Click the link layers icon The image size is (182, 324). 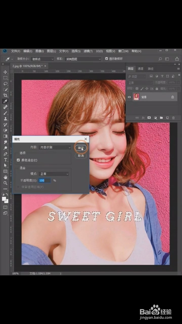point(137,118)
